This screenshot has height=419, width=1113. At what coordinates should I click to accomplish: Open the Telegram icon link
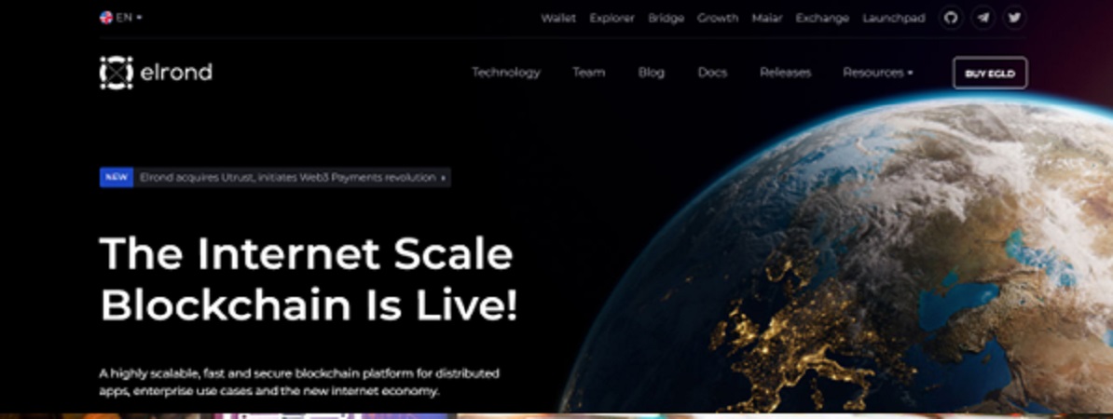[x=983, y=18]
